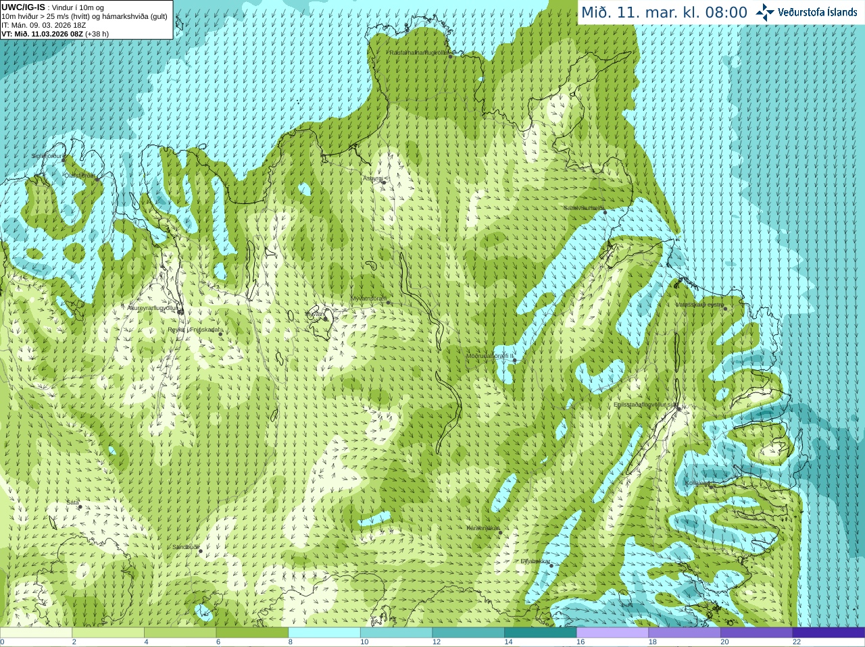Viewport: 865px width, 647px height.
Task: Pick the legend color above 22 m/s
Action: [829, 633]
